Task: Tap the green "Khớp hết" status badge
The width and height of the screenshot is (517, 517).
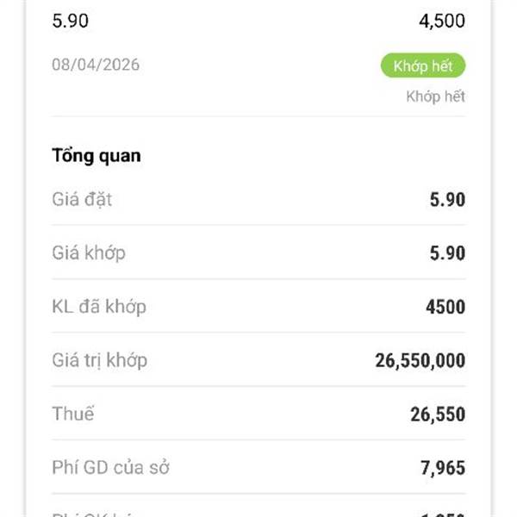Action: (422, 65)
